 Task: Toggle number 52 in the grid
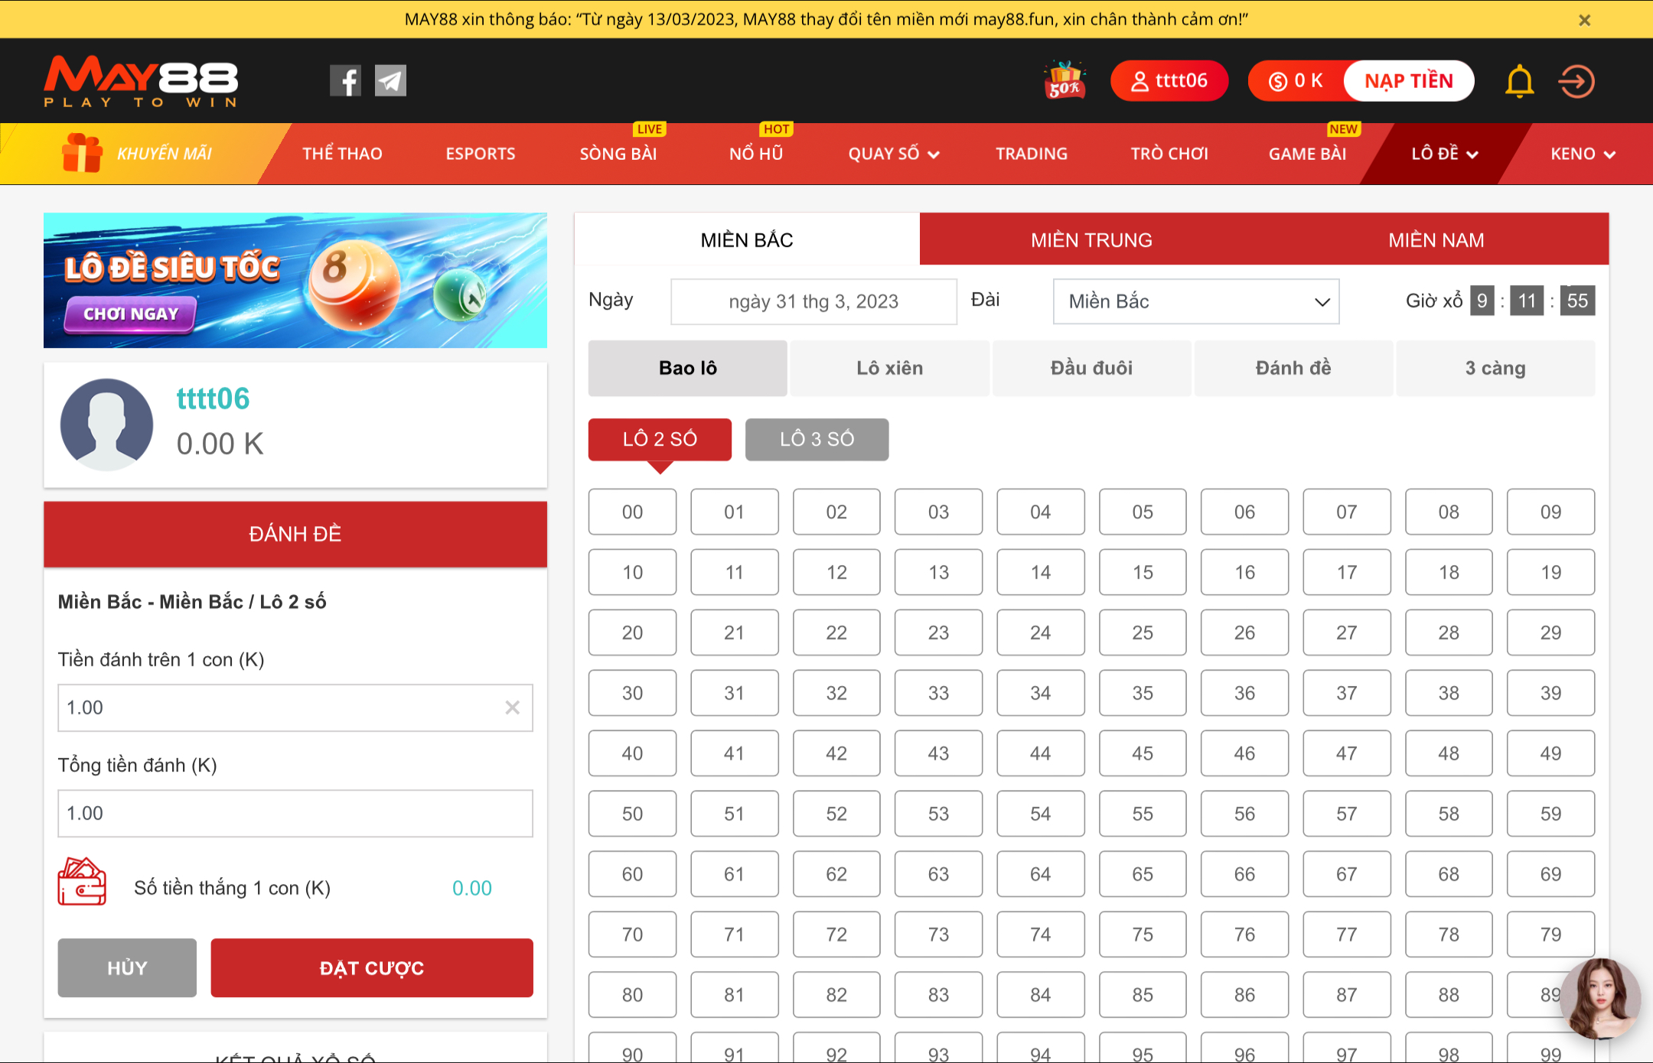[836, 814]
